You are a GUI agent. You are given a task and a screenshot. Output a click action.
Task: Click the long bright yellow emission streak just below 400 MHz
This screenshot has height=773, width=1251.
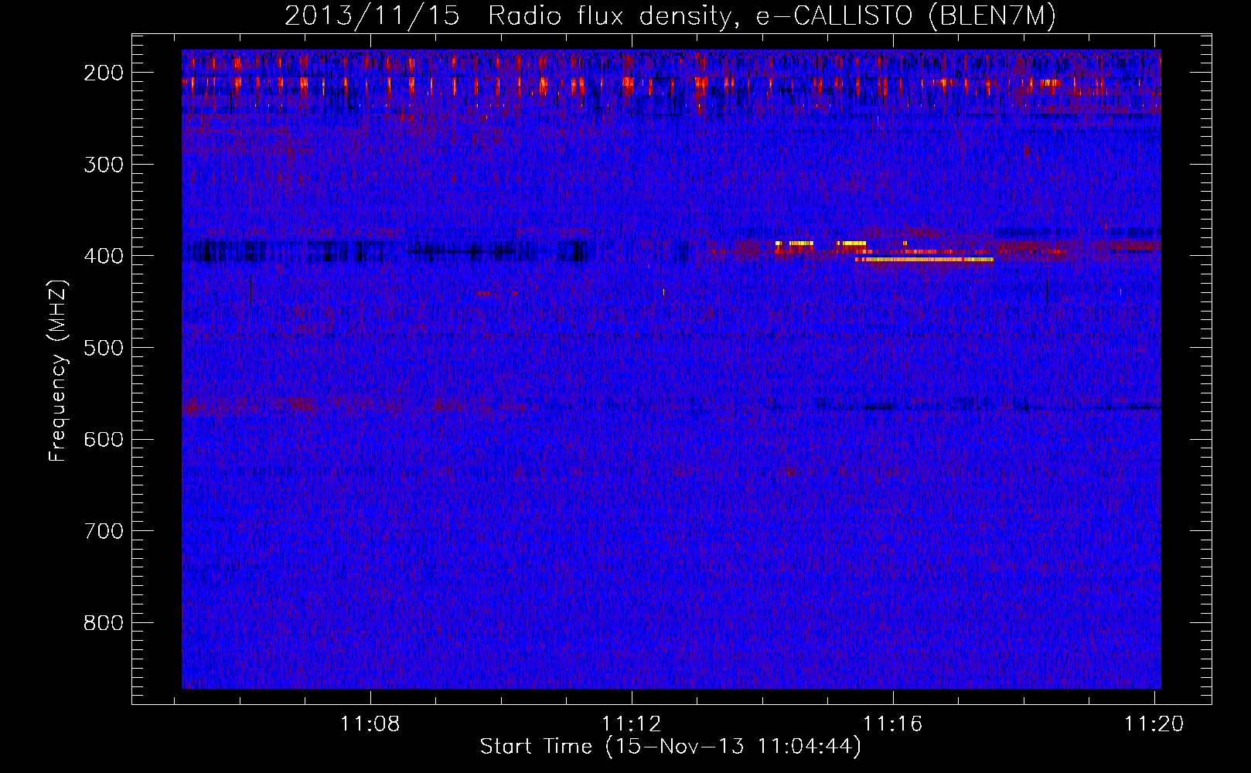tap(925, 260)
